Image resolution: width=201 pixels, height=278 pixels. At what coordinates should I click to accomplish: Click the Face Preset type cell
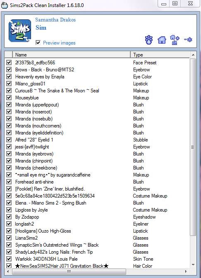coord(145,63)
